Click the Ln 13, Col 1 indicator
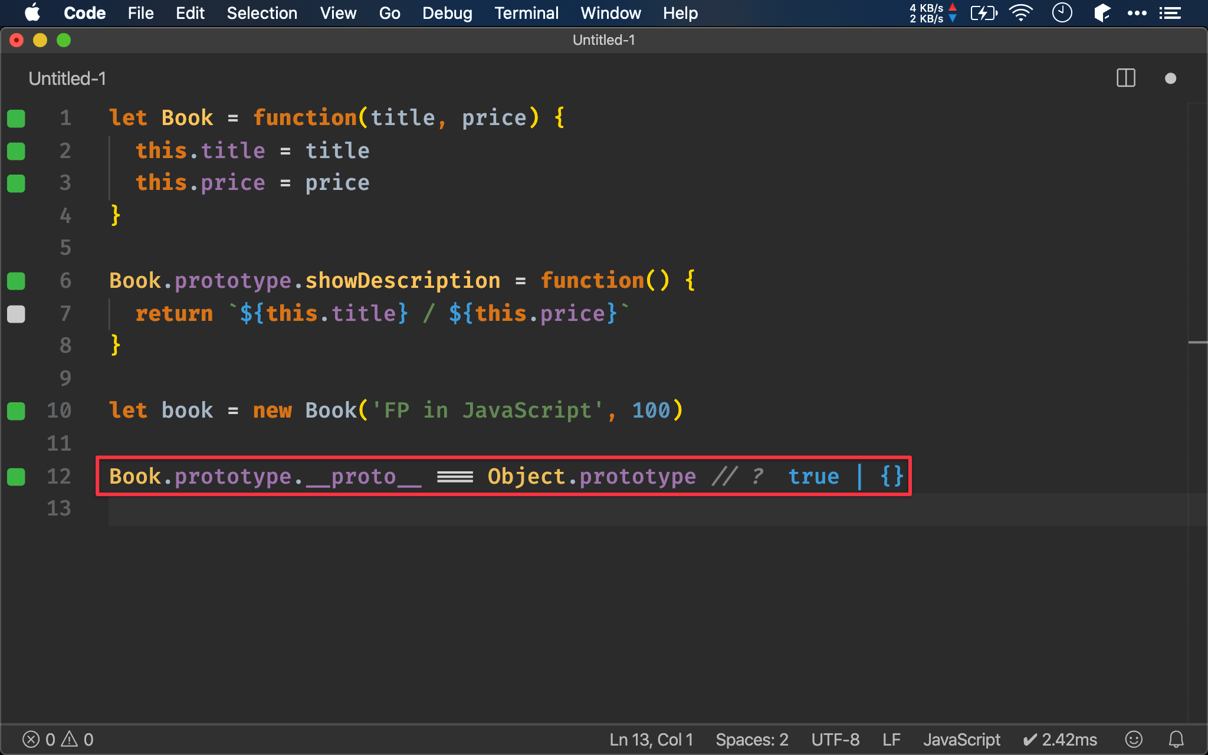The image size is (1208, 755). 651,739
